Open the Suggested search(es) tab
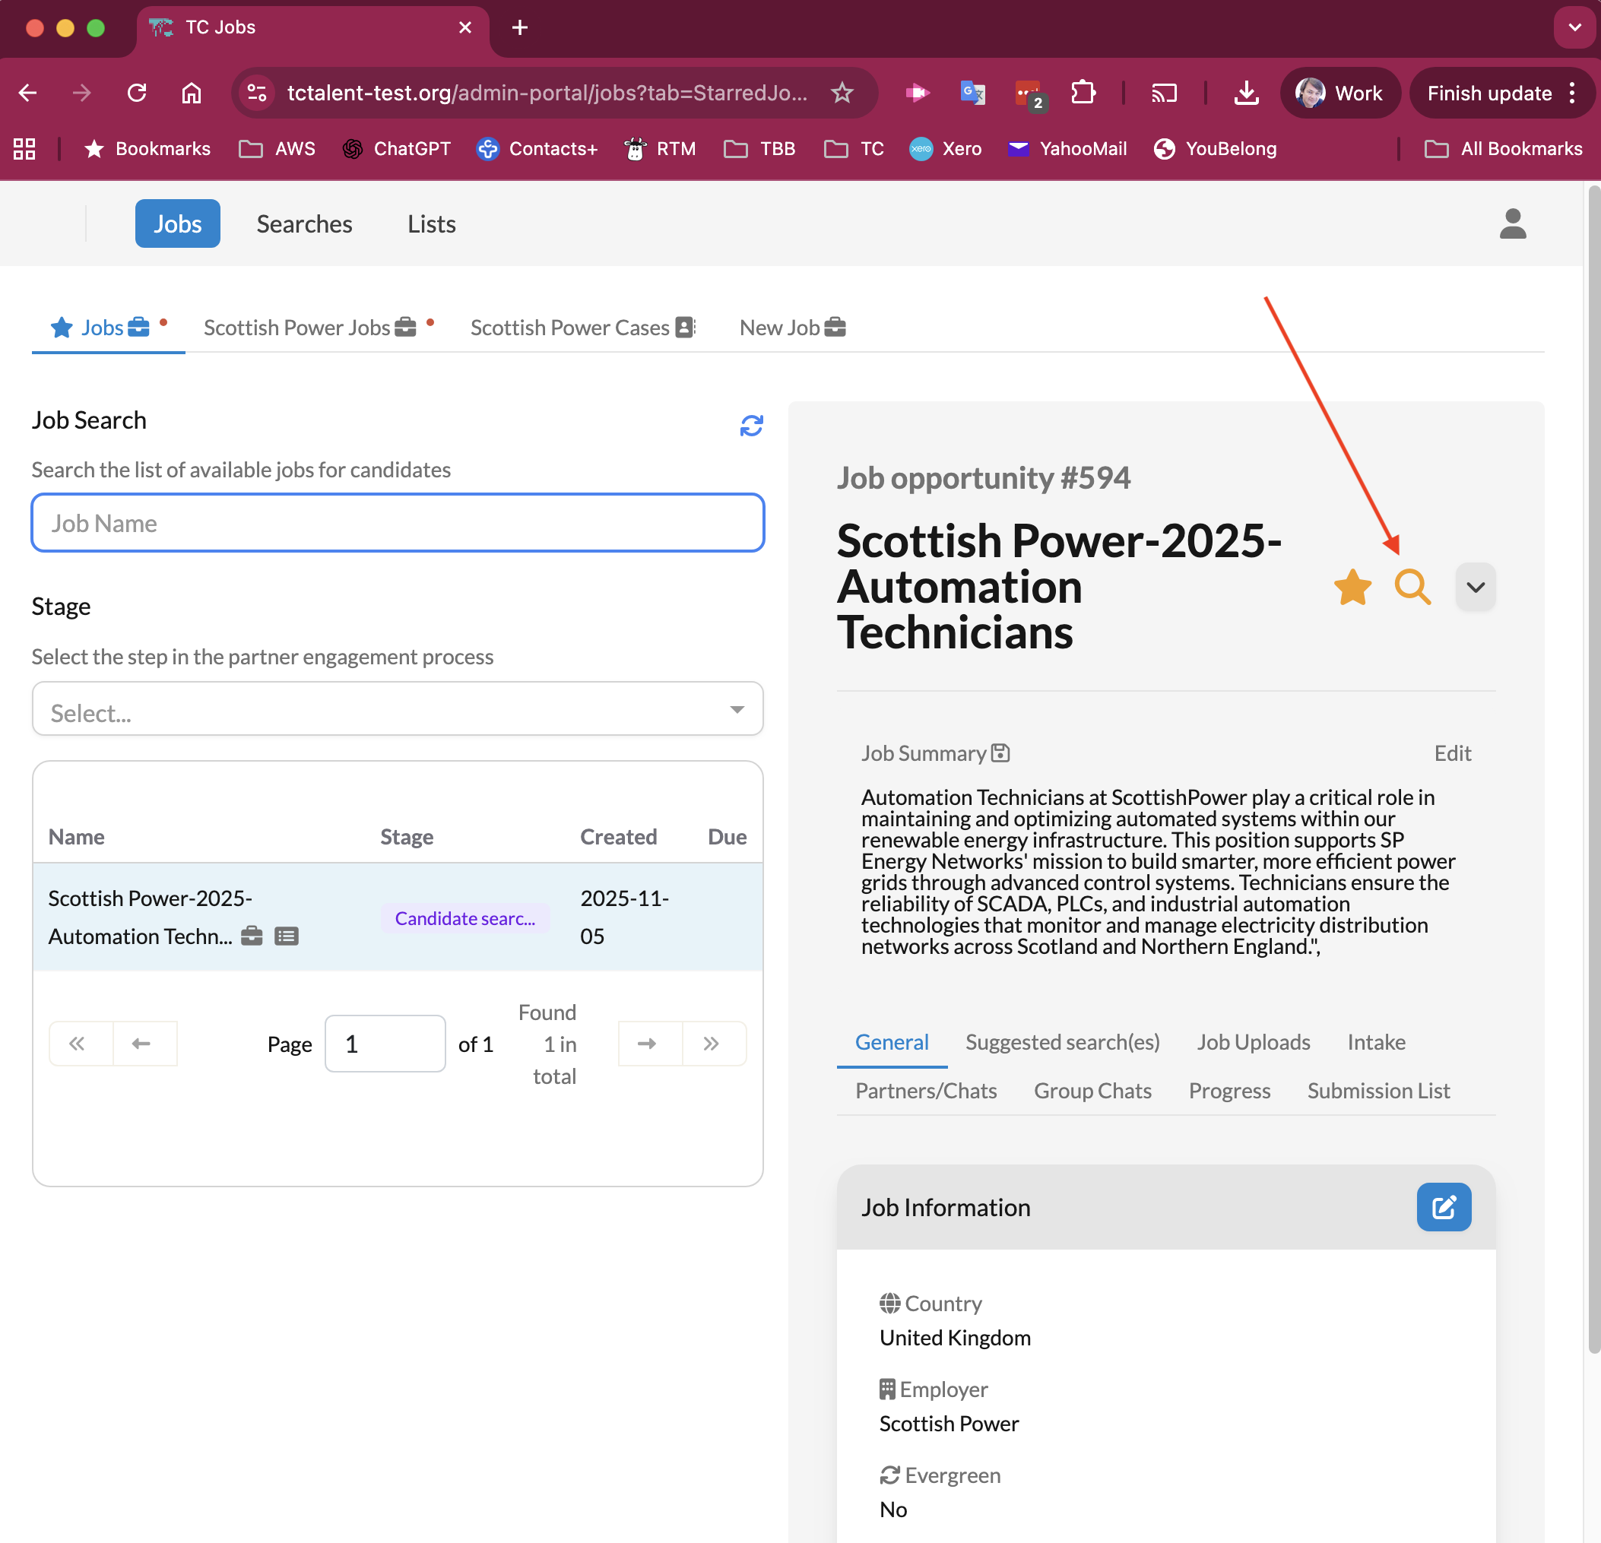Viewport: 1601px width, 1543px height. (1062, 1041)
